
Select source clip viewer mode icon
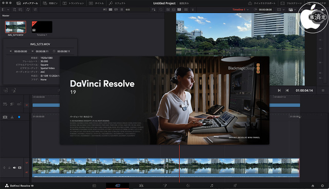[x=168, y=10]
